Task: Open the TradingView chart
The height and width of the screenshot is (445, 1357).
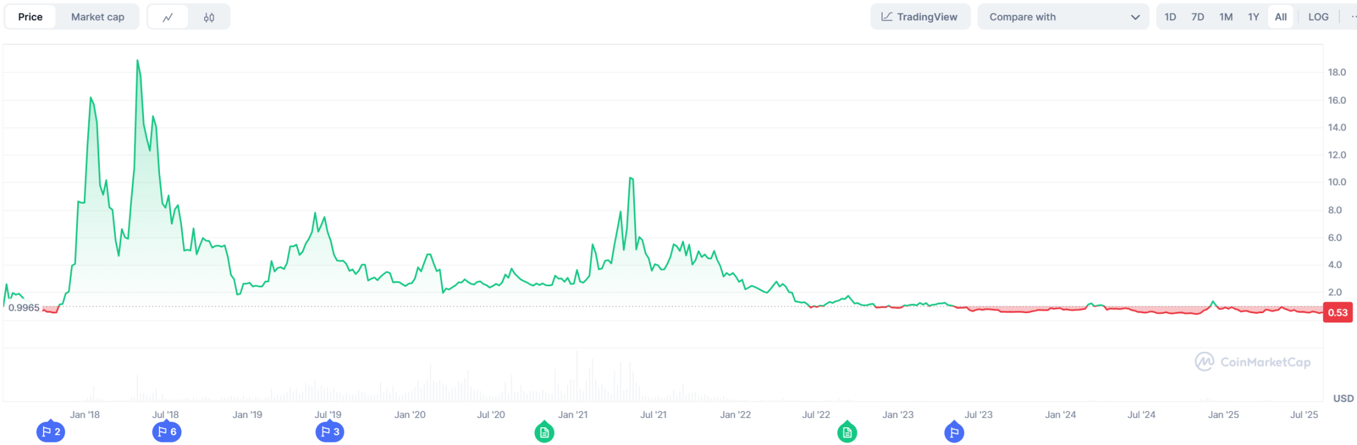Action: [x=920, y=17]
